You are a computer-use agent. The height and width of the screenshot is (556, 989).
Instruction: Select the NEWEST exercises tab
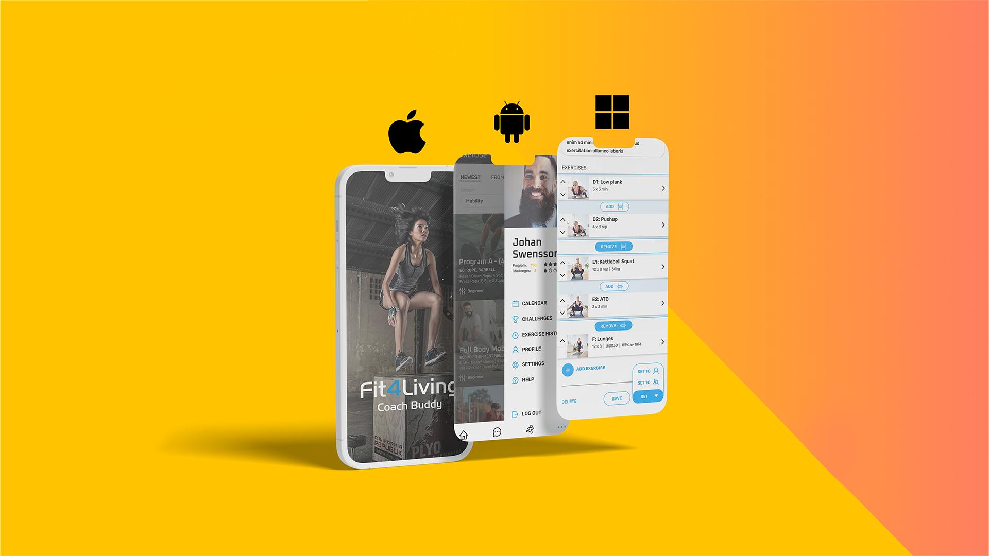(471, 177)
